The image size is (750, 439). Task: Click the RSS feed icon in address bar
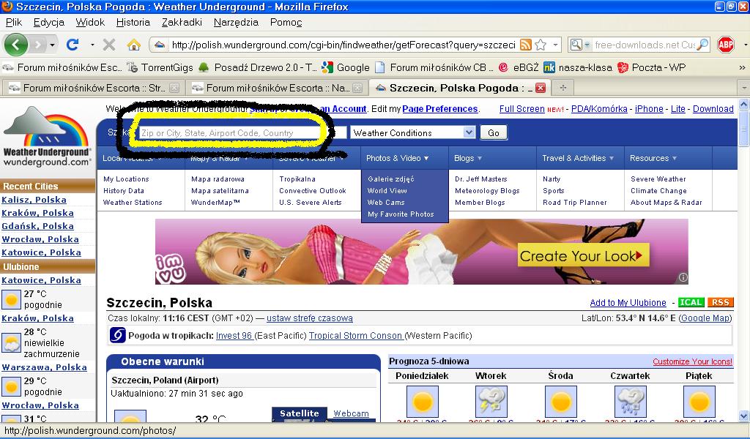[x=525, y=45]
